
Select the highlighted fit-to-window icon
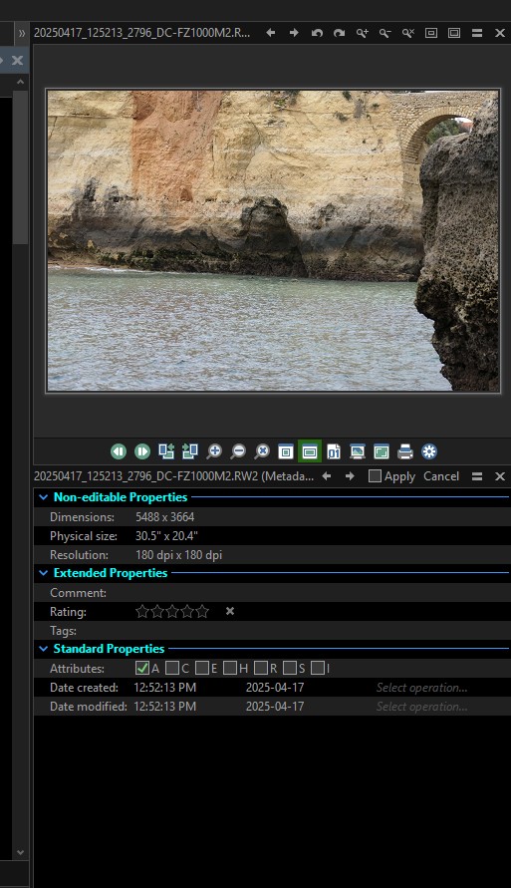[310, 451]
